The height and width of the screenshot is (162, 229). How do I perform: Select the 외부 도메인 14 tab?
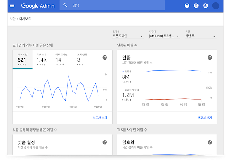[x=61, y=60]
